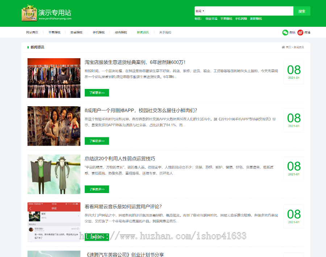The width and height of the screenshot is (326, 257).
Task: Open the green WeChat (微信) icon
Action: 285,33
